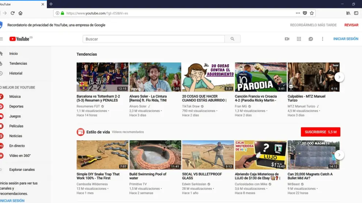
Task: Open the Barcelona vs Tottenham video thumbnail
Action: tap(102, 77)
